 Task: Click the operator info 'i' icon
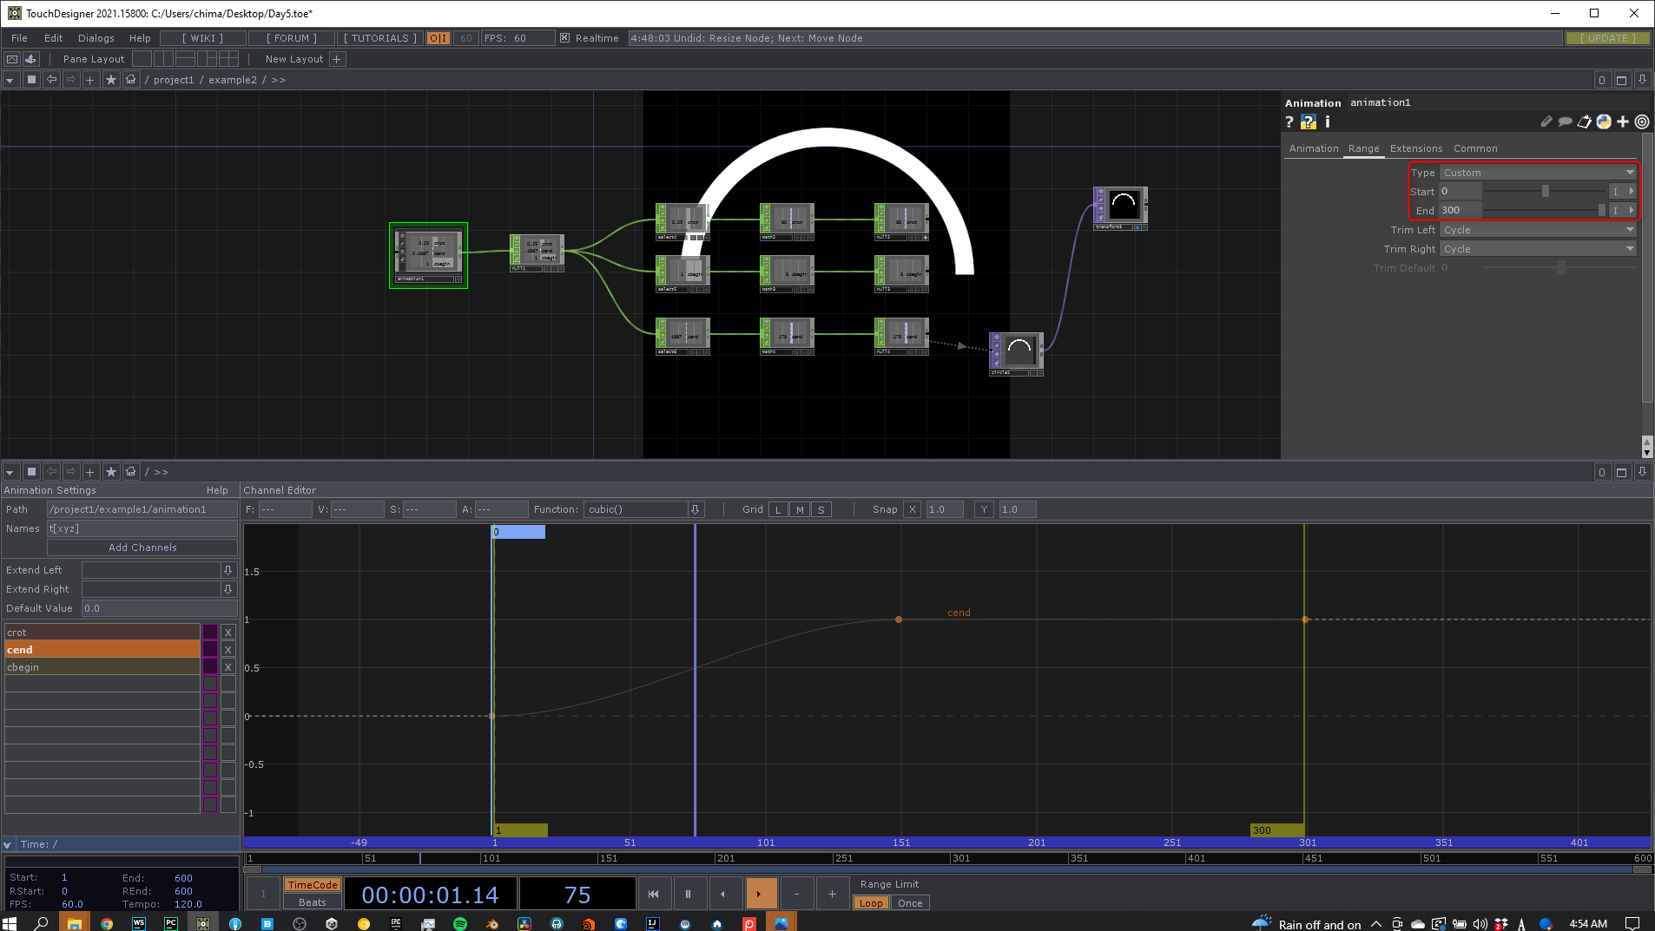click(x=1327, y=122)
